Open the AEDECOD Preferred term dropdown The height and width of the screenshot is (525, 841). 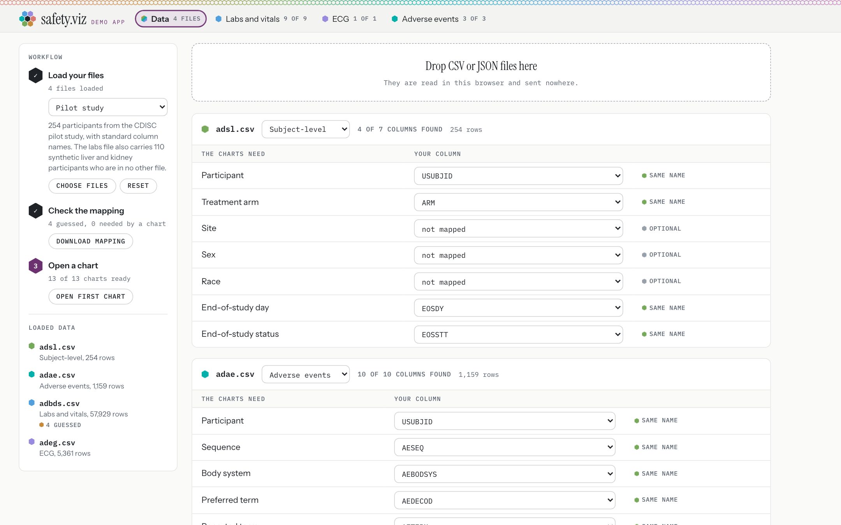point(505,500)
